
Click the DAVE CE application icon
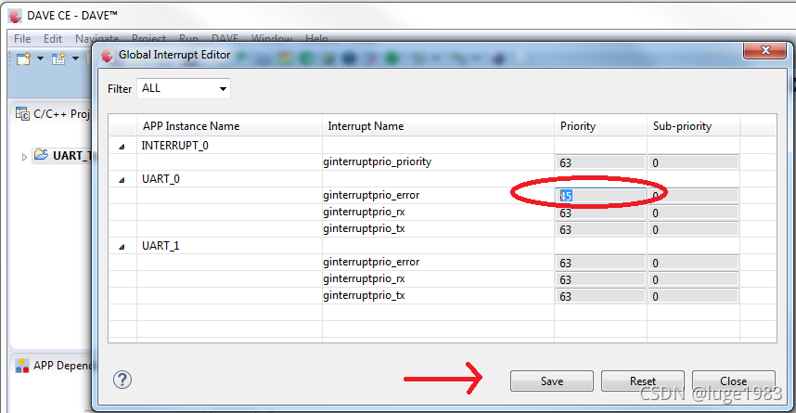click(15, 16)
